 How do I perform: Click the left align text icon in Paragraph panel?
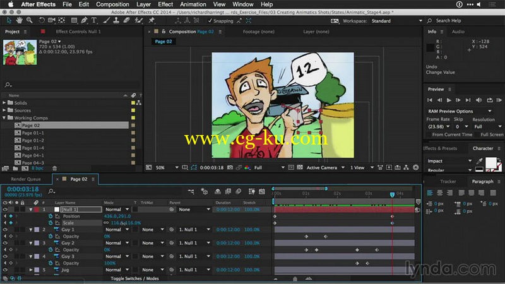click(x=430, y=192)
